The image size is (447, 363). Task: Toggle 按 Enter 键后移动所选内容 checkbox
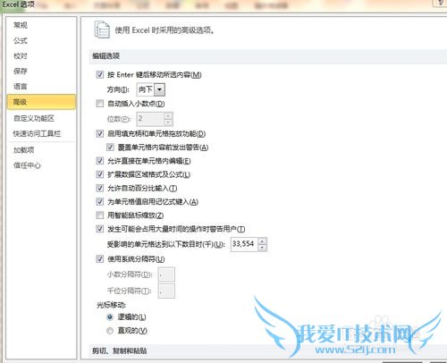[100, 74]
